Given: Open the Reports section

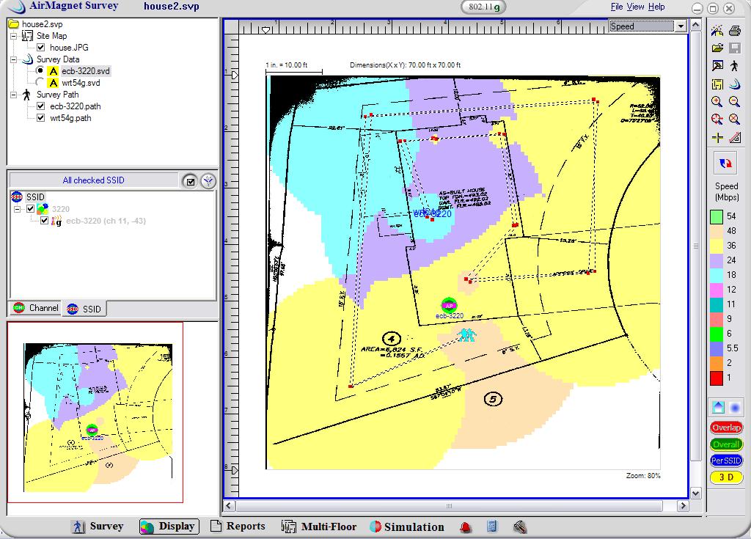Looking at the screenshot, I should (x=238, y=526).
